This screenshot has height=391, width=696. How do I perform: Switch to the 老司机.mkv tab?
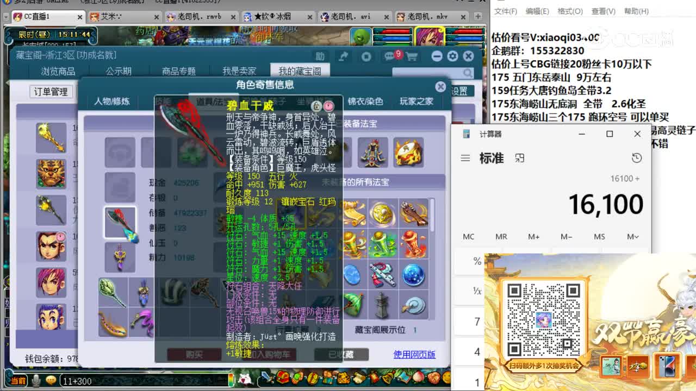point(432,17)
